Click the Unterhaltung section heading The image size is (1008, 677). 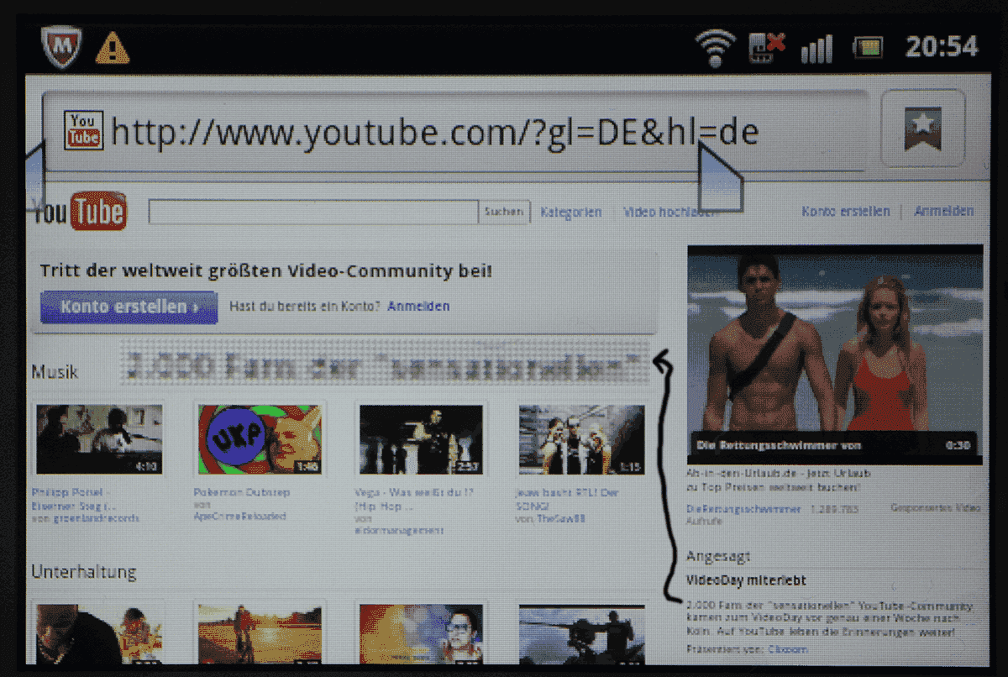84,572
